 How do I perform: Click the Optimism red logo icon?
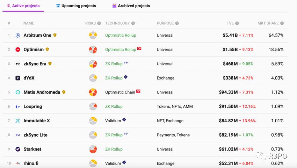(18, 49)
